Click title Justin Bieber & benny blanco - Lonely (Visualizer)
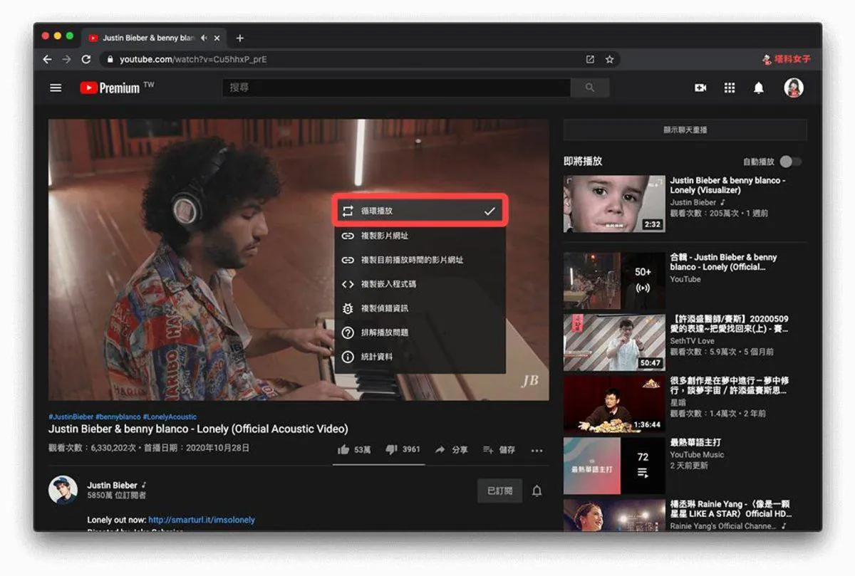 pyautogui.click(x=727, y=186)
